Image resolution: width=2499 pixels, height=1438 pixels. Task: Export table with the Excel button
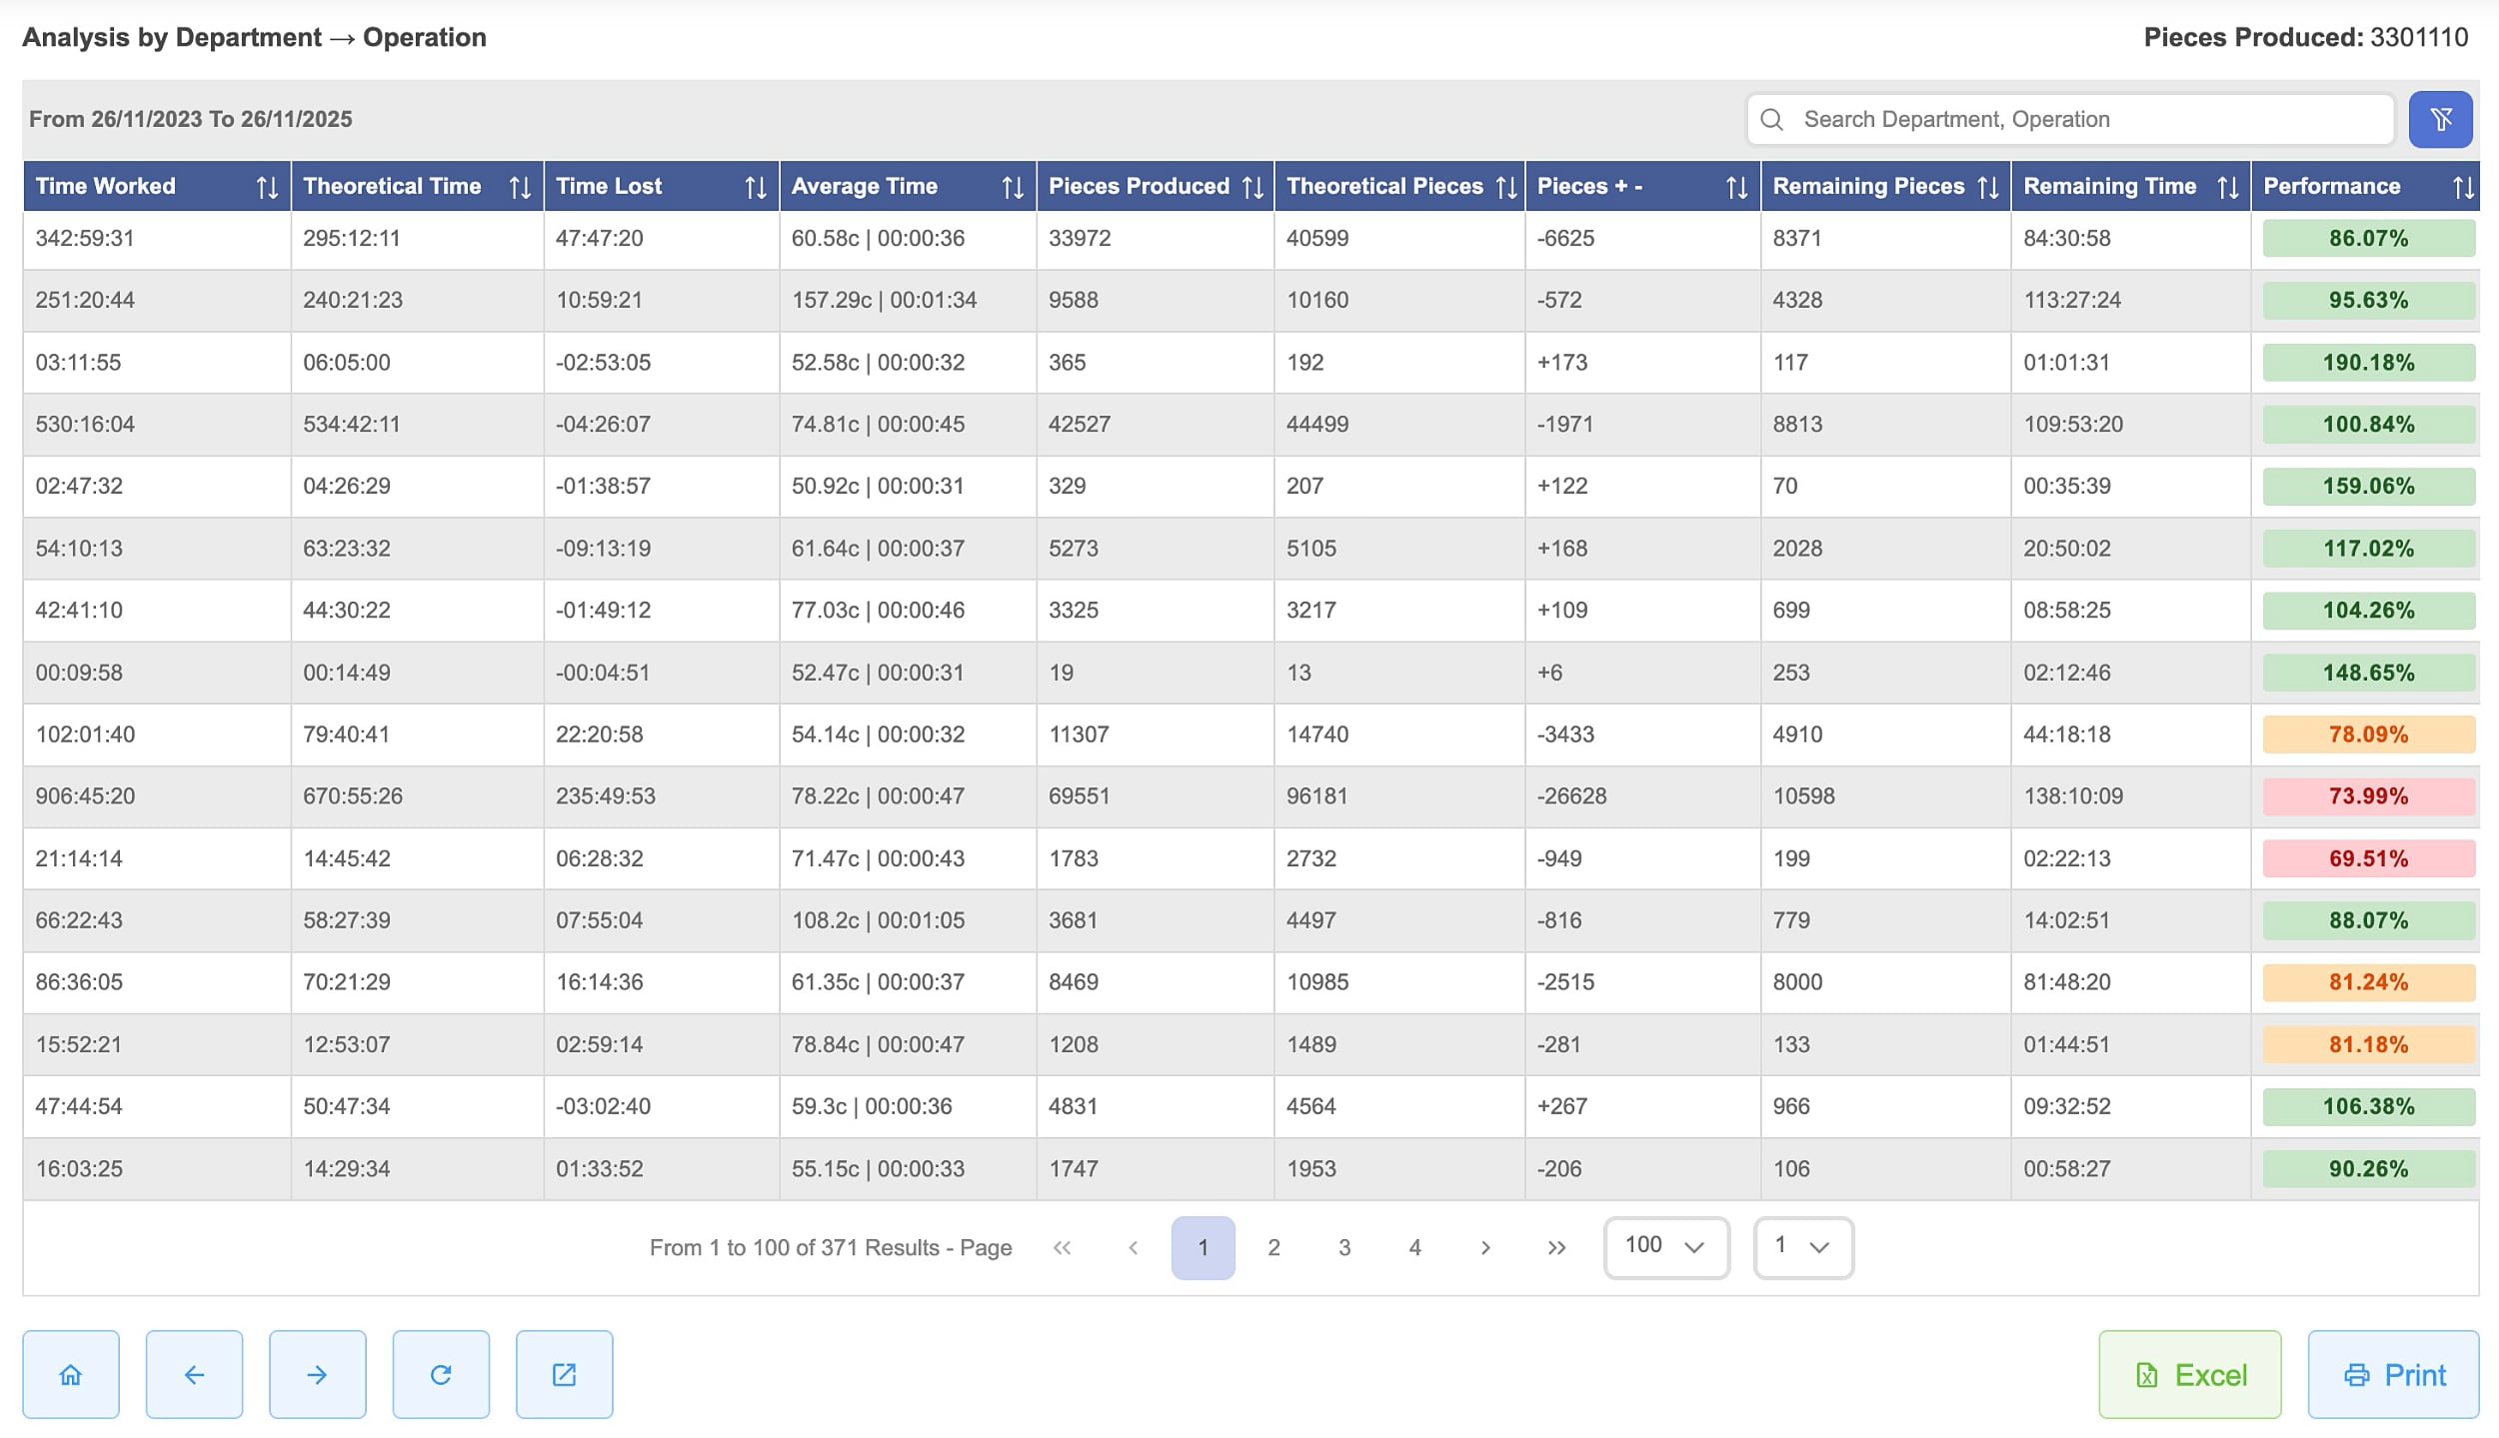pyautogui.click(x=2189, y=1374)
